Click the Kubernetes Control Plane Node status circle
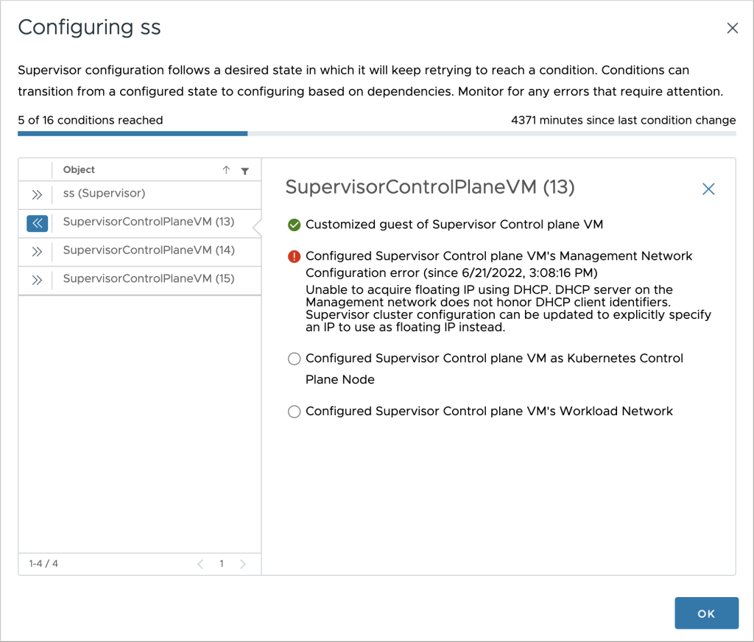This screenshot has height=642, width=754. click(x=295, y=359)
